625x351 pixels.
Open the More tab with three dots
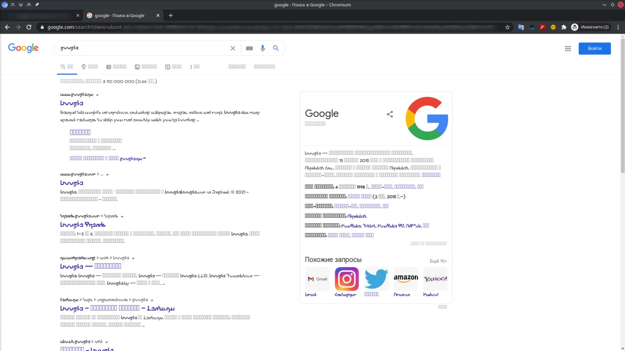point(195,67)
